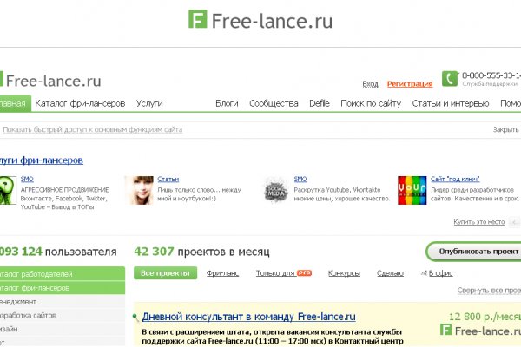Click the Вход login link

[370, 84]
